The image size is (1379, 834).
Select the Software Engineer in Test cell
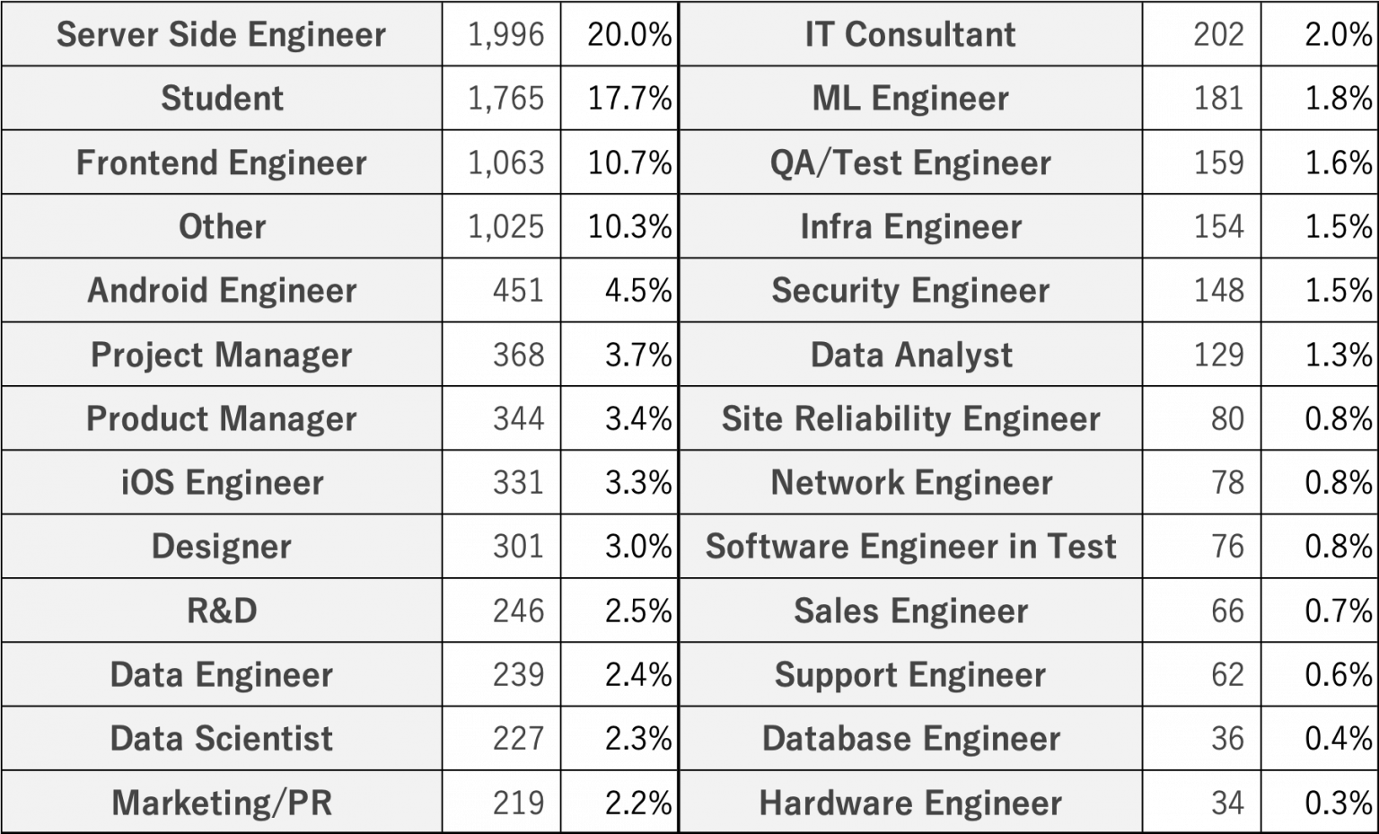[911, 547]
